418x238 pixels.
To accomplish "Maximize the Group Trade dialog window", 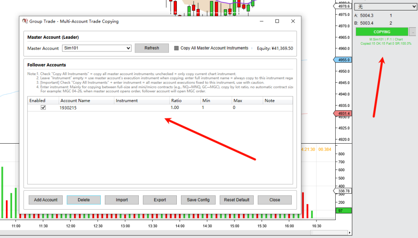I will pyautogui.click(x=277, y=21).
